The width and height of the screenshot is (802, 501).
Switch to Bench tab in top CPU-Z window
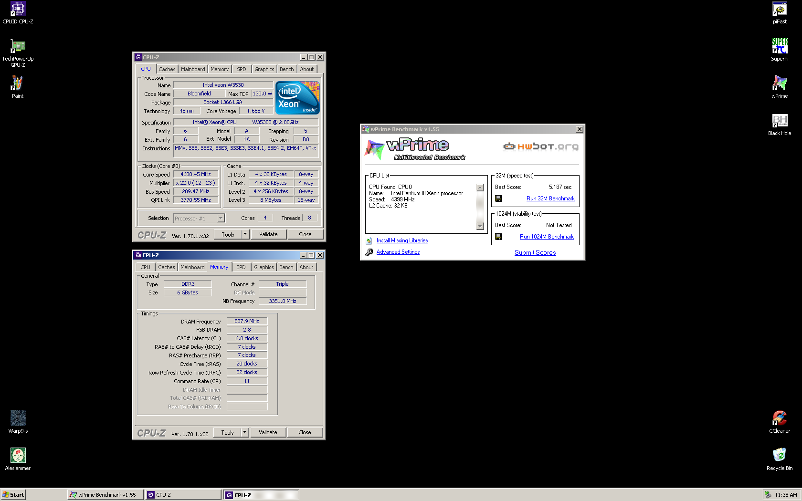tap(287, 69)
